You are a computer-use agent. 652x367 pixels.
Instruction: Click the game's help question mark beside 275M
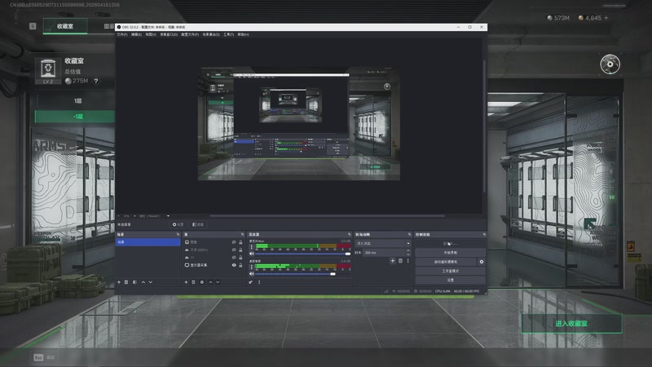96,81
